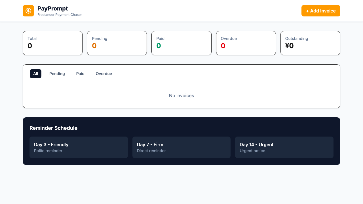This screenshot has height=204, width=363.
Task: Select the Day 7 Firm reminder card
Action: click(181, 147)
